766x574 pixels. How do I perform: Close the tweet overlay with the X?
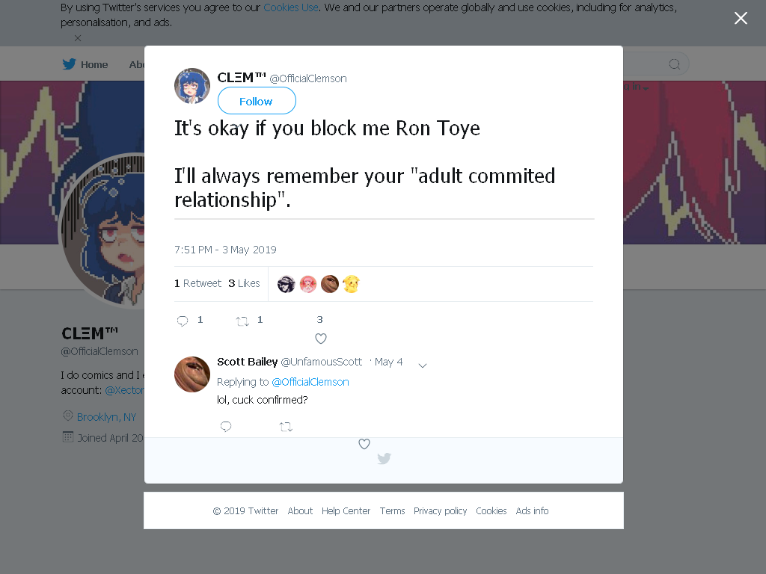pyautogui.click(x=741, y=18)
